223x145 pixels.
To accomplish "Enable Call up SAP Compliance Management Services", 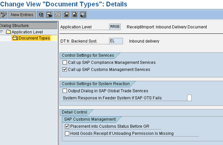I will (65, 62).
